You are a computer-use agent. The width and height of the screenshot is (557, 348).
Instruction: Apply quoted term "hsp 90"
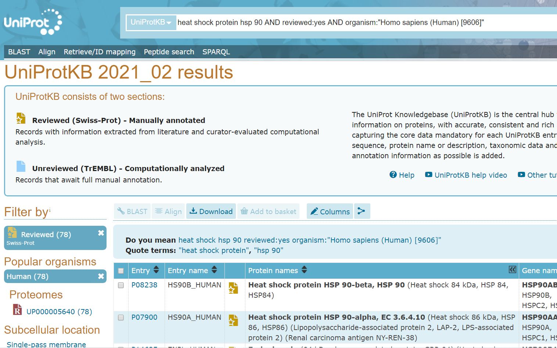tap(269, 250)
